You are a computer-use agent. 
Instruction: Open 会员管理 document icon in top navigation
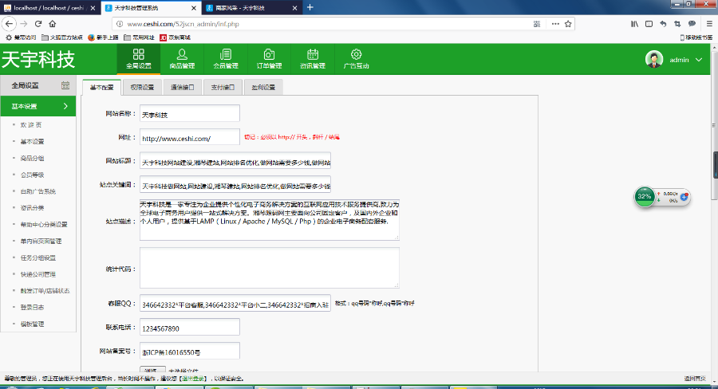pyautogui.click(x=225, y=54)
